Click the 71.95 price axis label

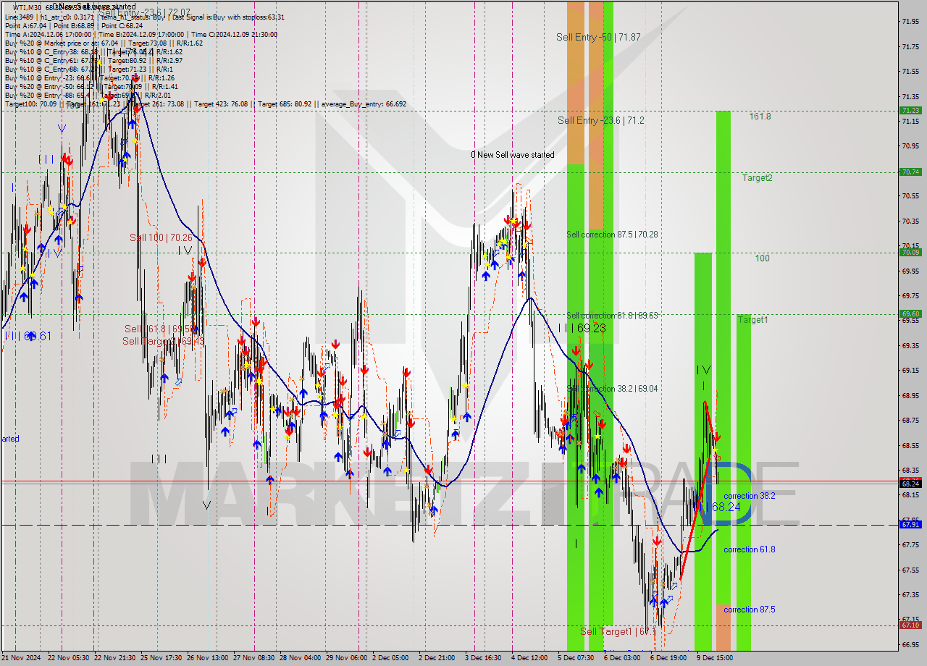click(x=910, y=21)
